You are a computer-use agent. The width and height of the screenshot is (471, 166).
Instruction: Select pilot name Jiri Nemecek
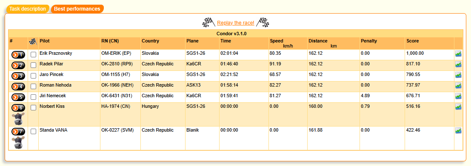[x=53, y=96]
